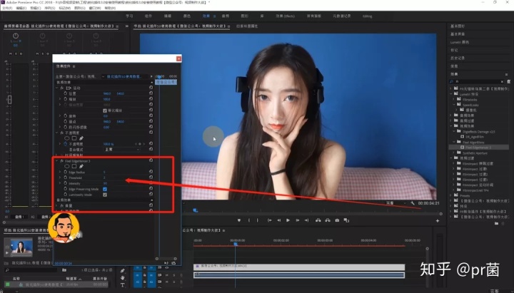Toggle Pixel EdgeHancer 3 fx on/off
Viewport: 514px width, 293px height.
pyautogui.click(x=61, y=160)
